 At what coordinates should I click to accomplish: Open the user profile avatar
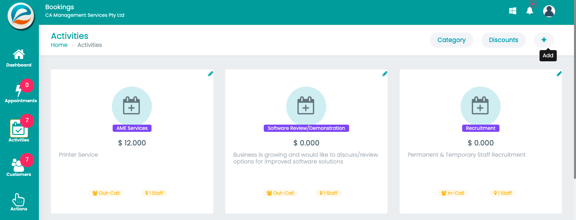click(x=549, y=11)
